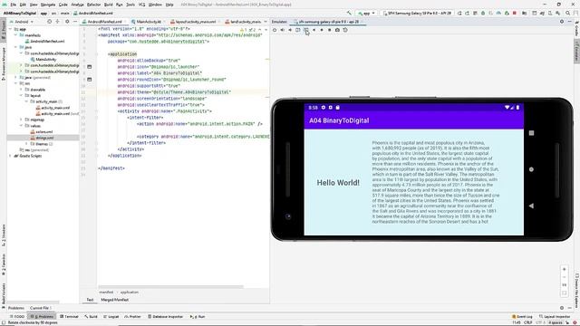The image size is (580, 326).
Task: Click the emulator toolbar Home button
Action: tap(322, 30)
